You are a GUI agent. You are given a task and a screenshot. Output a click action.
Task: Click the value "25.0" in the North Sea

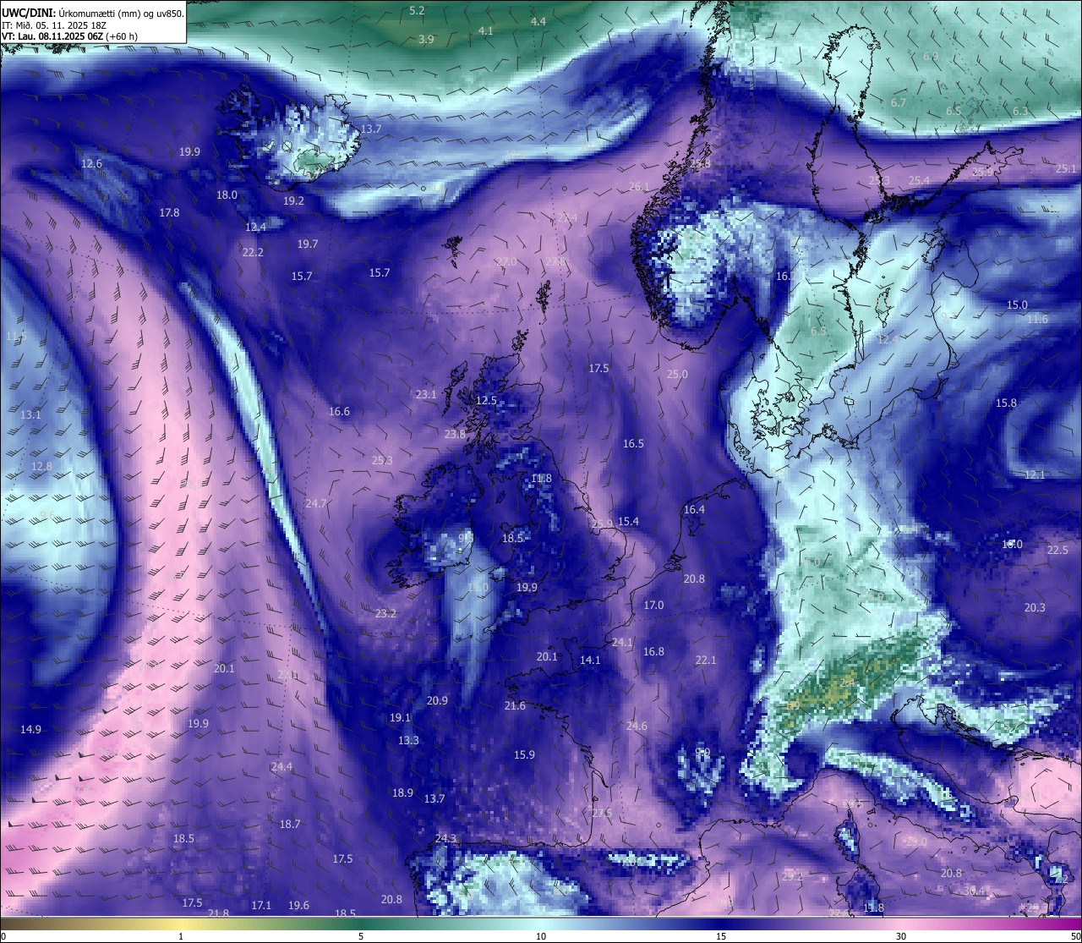click(677, 374)
